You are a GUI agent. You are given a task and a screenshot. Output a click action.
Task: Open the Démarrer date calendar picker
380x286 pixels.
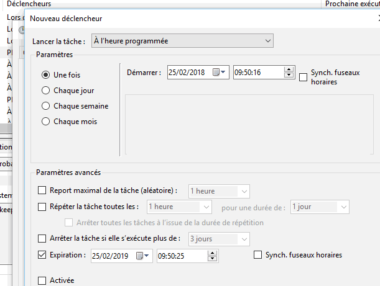(219, 72)
